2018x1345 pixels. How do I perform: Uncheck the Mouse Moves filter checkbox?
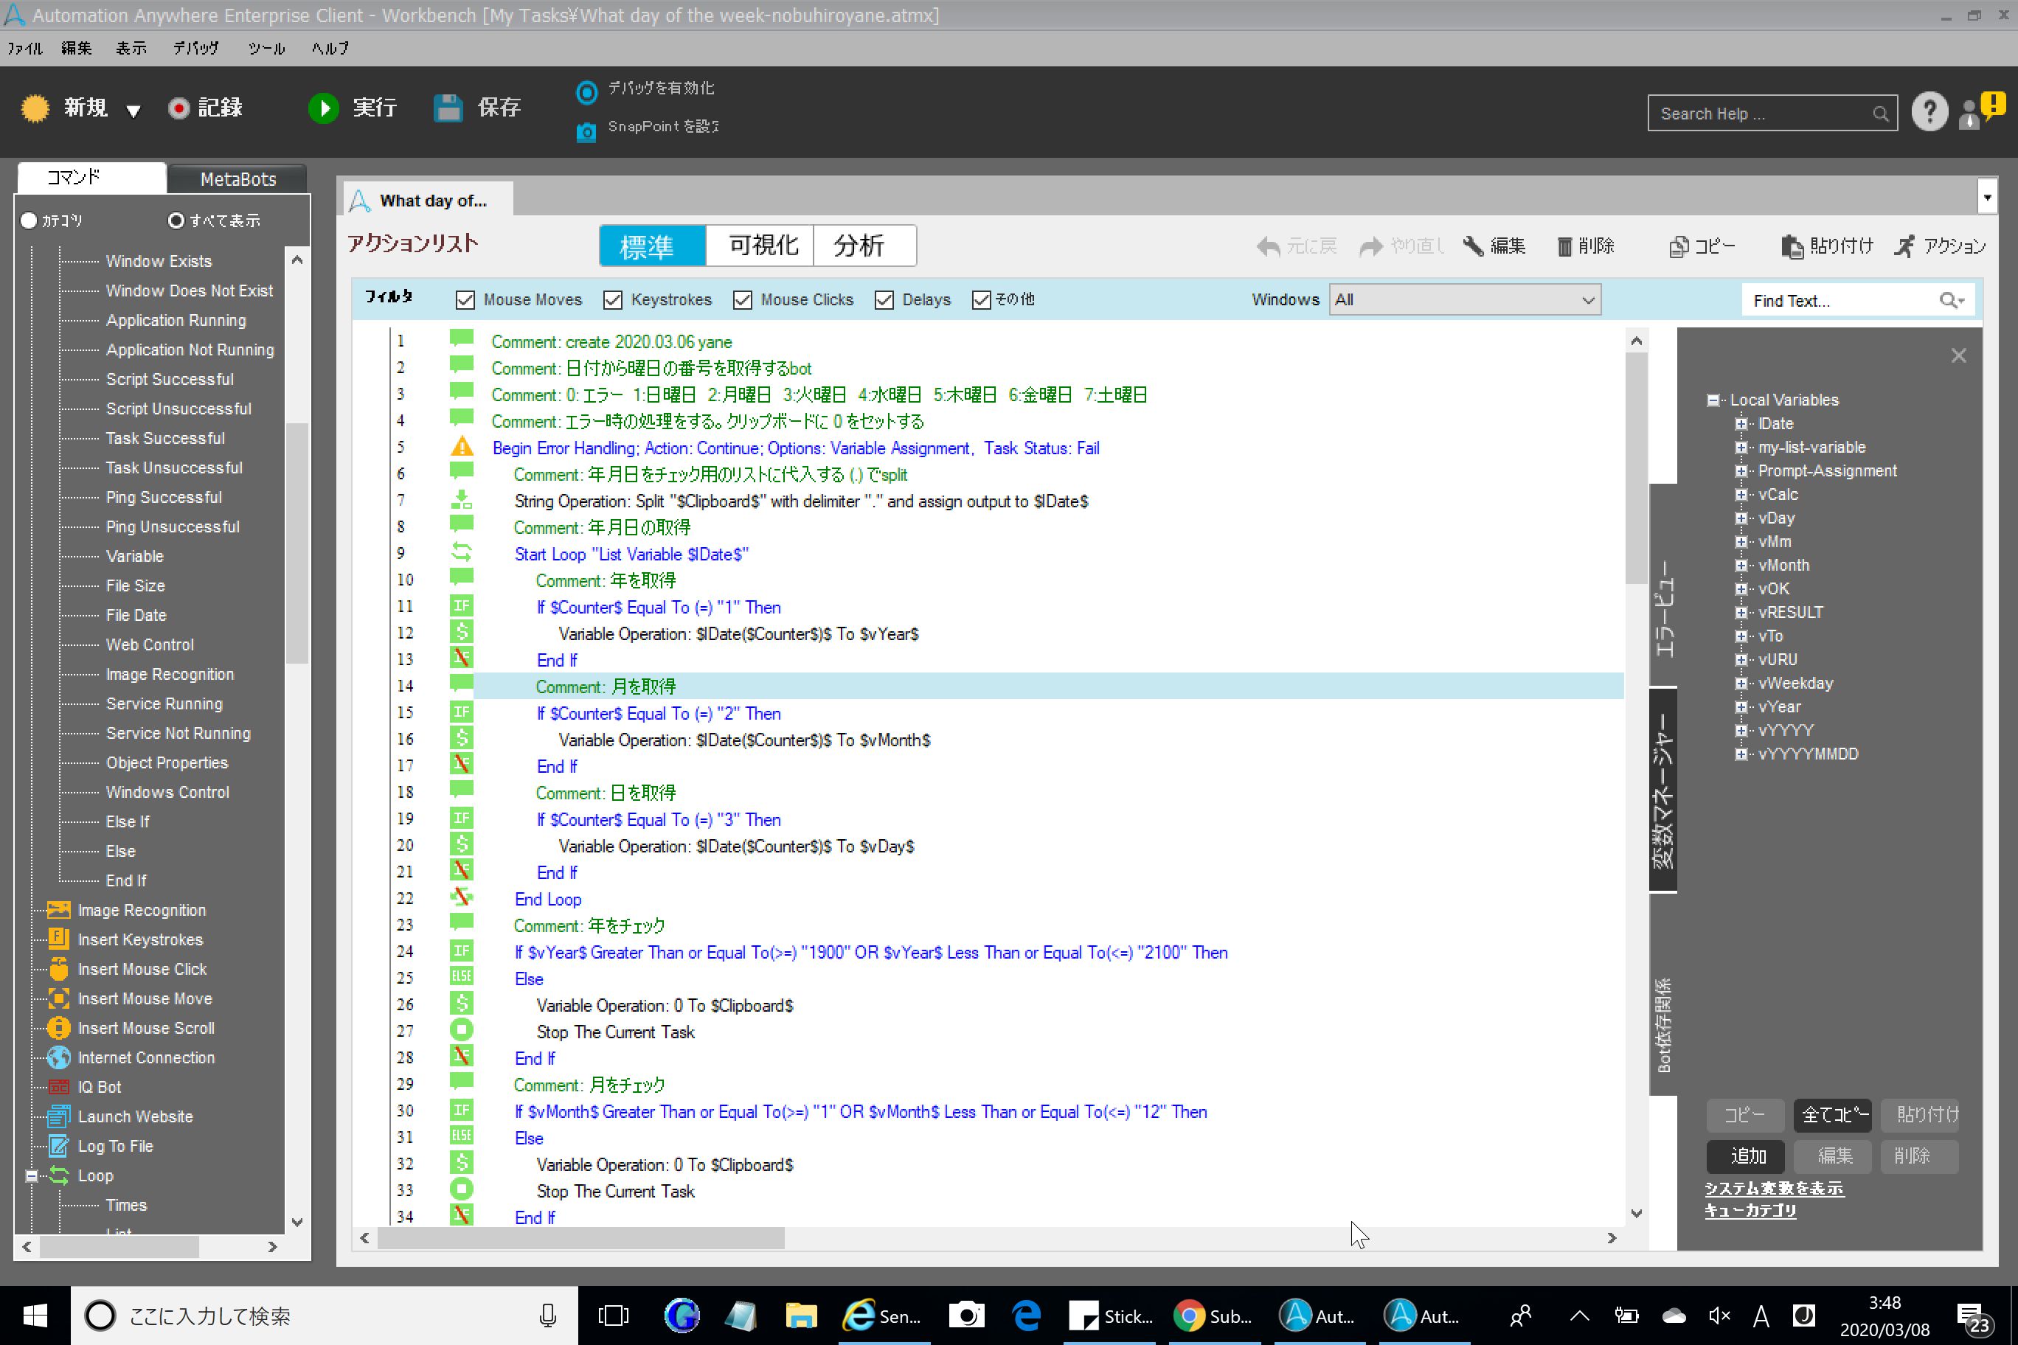[465, 300]
